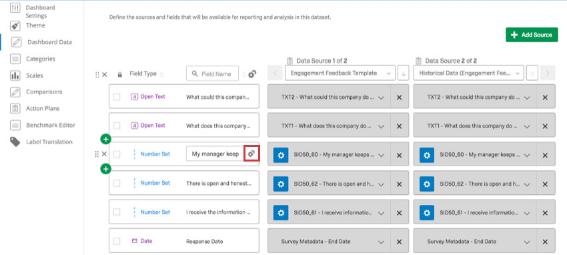Open recode settings for SID50_61 in Data Source 2
The width and height of the screenshot is (567, 255).
(427, 213)
